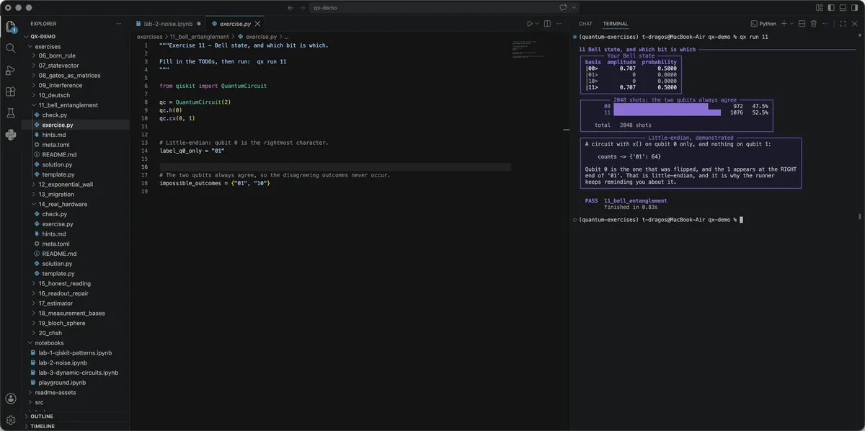Open playground.ipynb notebook

(x=62, y=383)
